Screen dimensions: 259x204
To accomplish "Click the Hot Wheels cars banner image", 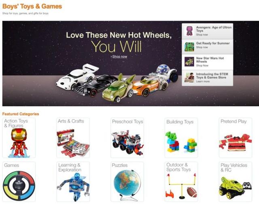I will [117, 83].
